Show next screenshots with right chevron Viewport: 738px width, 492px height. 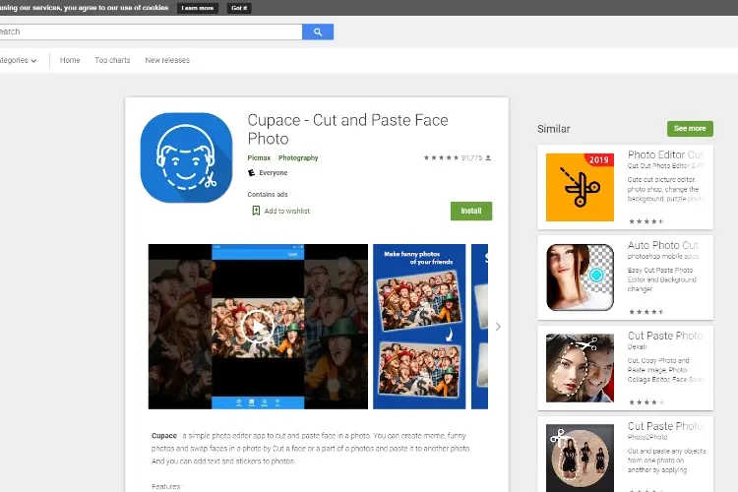click(498, 327)
